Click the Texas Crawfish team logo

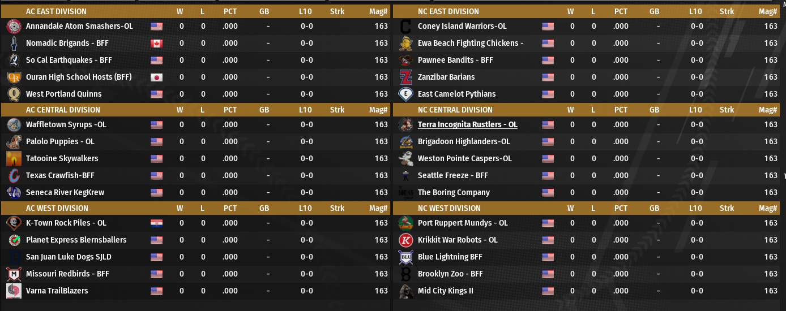(14, 175)
